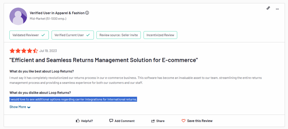This screenshot has width=288, height=129.
Task: Click the "Verified User in Apparel & Fashion" name
Action: pyautogui.click(x=57, y=13)
